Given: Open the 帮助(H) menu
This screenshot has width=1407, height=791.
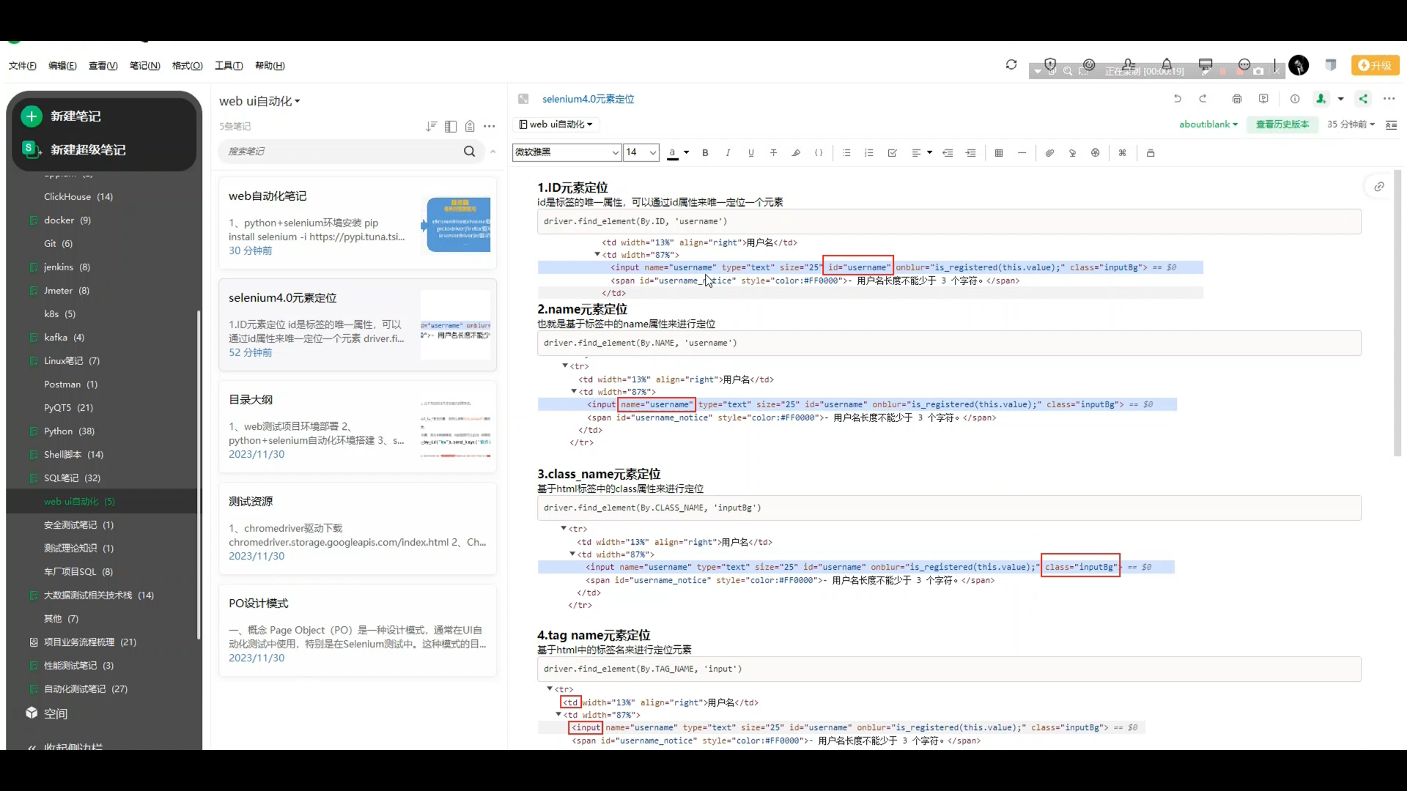Looking at the screenshot, I should pyautogui.click(x=270, y=66).
